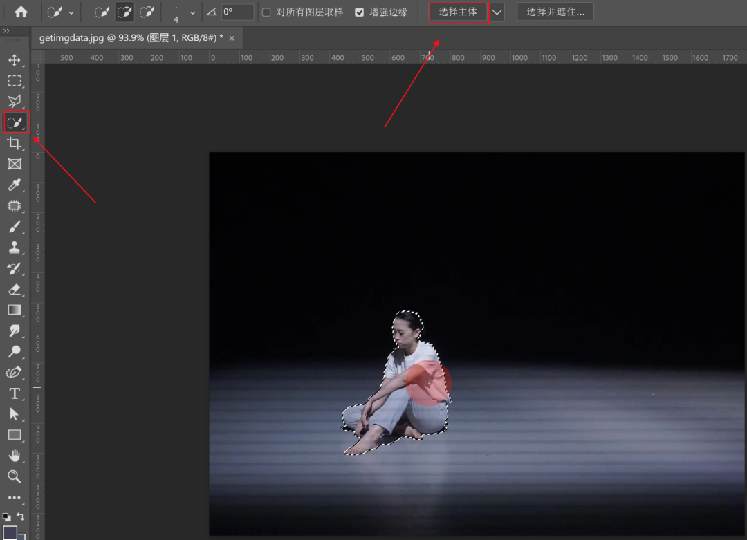Swap foreground and background colors
This screenshot has height=540, width=747.
(21, 516)
